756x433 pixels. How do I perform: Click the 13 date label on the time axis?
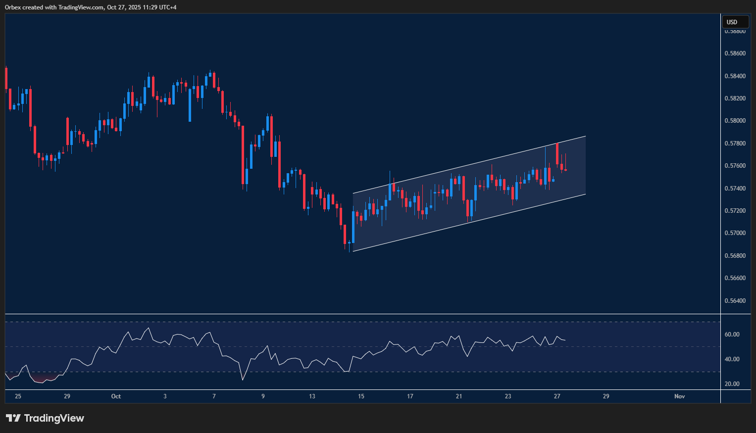click(312, 396)
